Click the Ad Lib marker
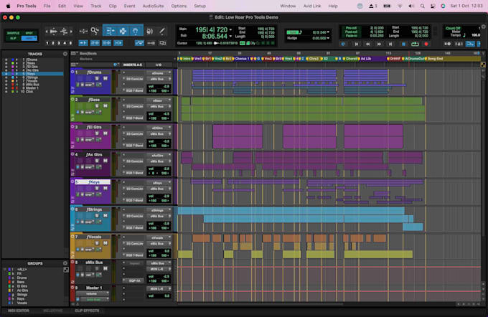 click(x=366, y=59)
